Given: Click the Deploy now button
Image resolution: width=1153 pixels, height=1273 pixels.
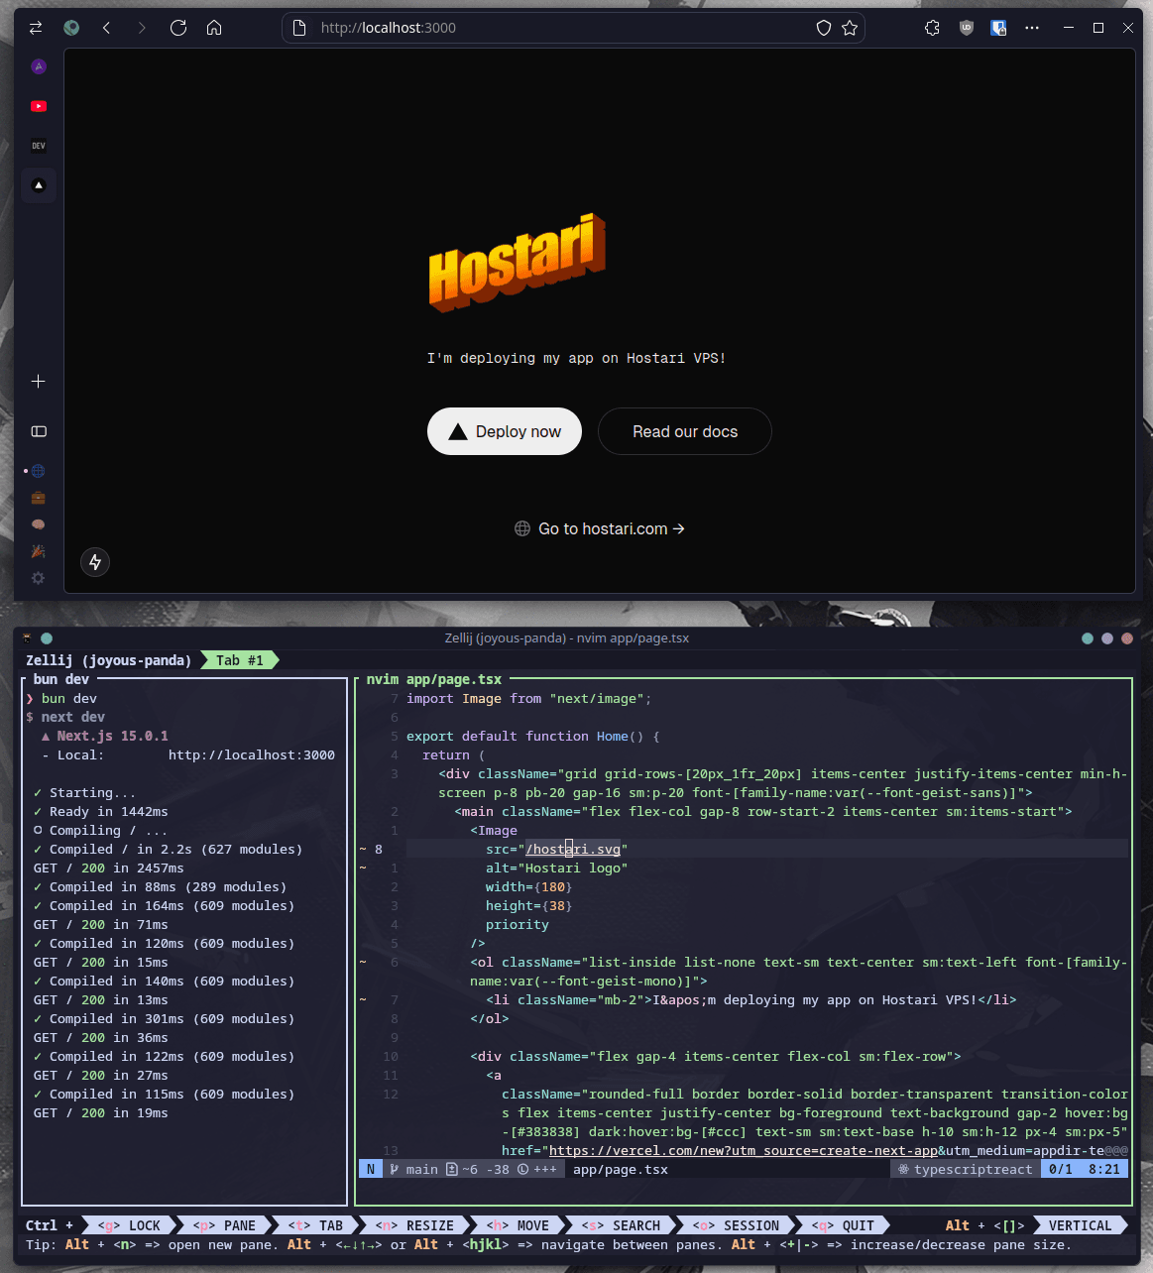Looking at the screenshot, I should 504,431.
